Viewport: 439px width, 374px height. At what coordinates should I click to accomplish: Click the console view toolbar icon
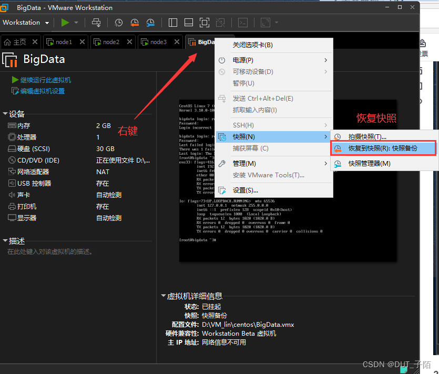tap(243, 23)
